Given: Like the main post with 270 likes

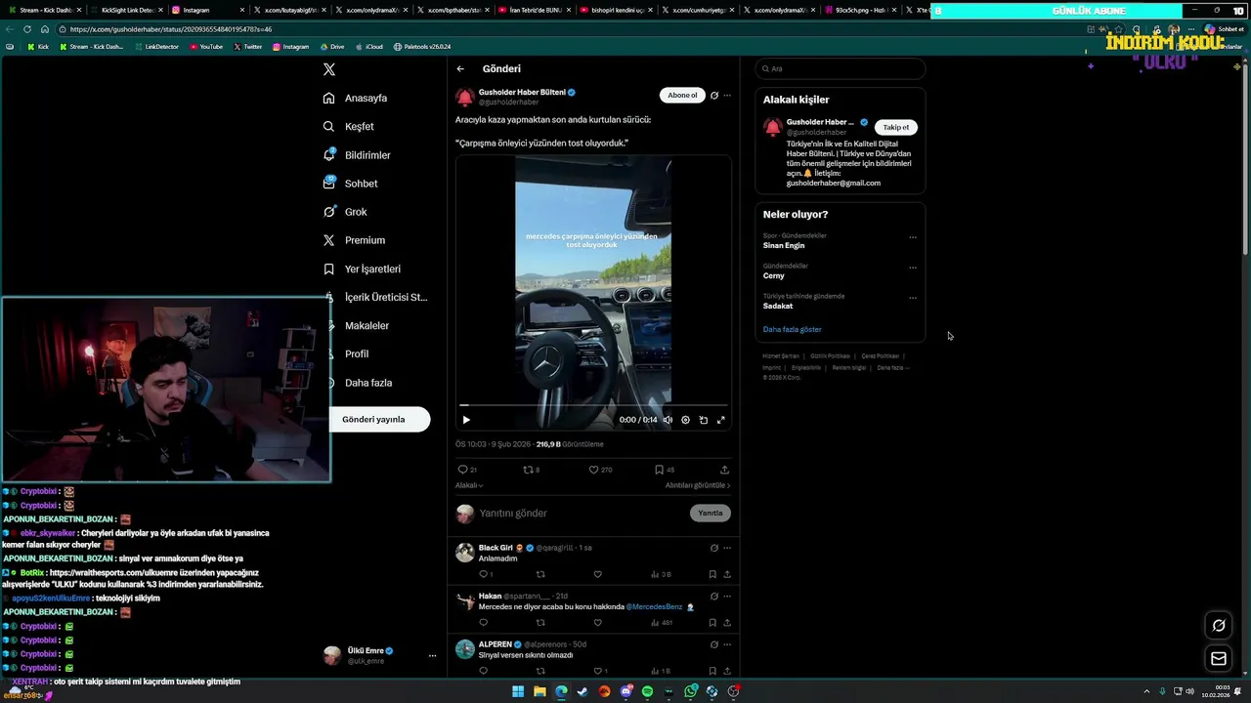Looking at the screenshot, I should pos(600,470).
